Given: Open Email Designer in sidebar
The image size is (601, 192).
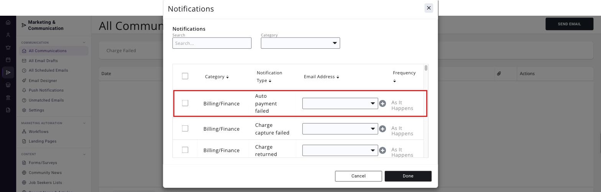Looking at the screenshot, I should coord(43,80).
